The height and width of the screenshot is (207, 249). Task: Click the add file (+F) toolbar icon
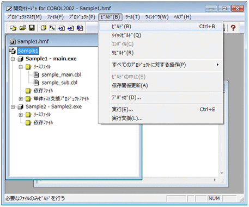(x=71, y=28)
